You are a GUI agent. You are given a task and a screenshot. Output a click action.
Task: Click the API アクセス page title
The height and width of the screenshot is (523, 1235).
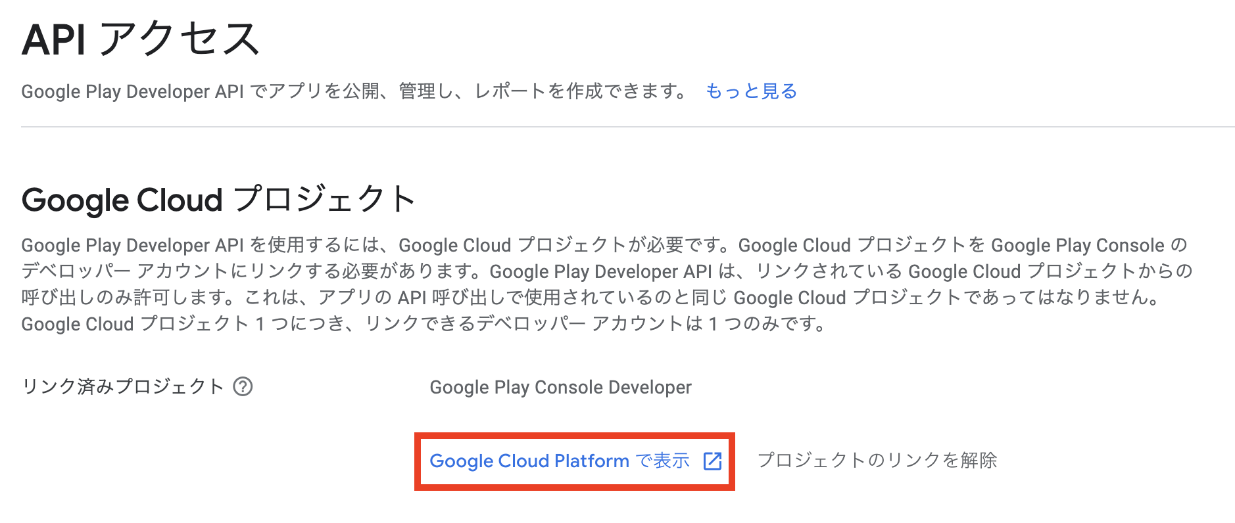(x=141, y=39)
